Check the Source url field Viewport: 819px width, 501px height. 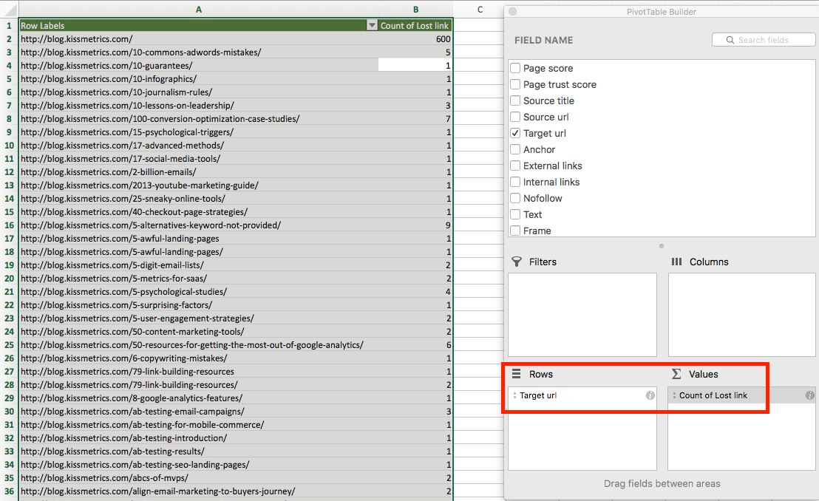(514, 117)
